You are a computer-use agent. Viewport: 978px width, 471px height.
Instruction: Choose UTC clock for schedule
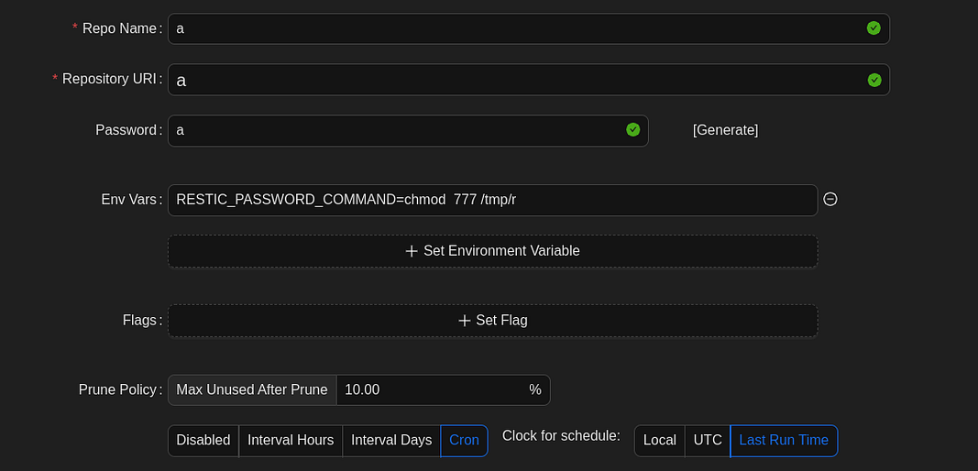[708, 441]
